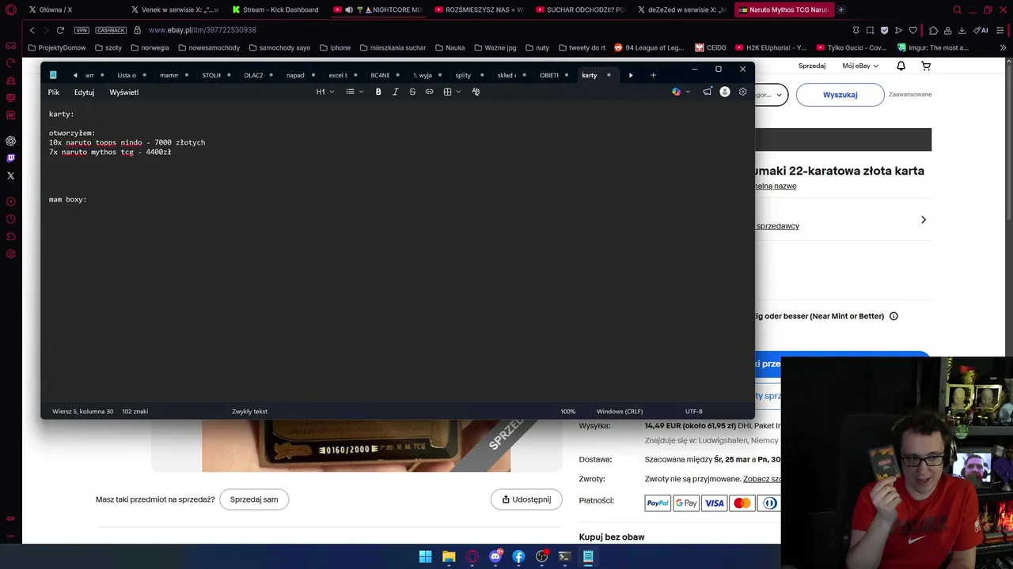Screen dimensions: 1013x569
Task: Open 'mieszkania suchar' bookmark folder
Action: [393, 47]
